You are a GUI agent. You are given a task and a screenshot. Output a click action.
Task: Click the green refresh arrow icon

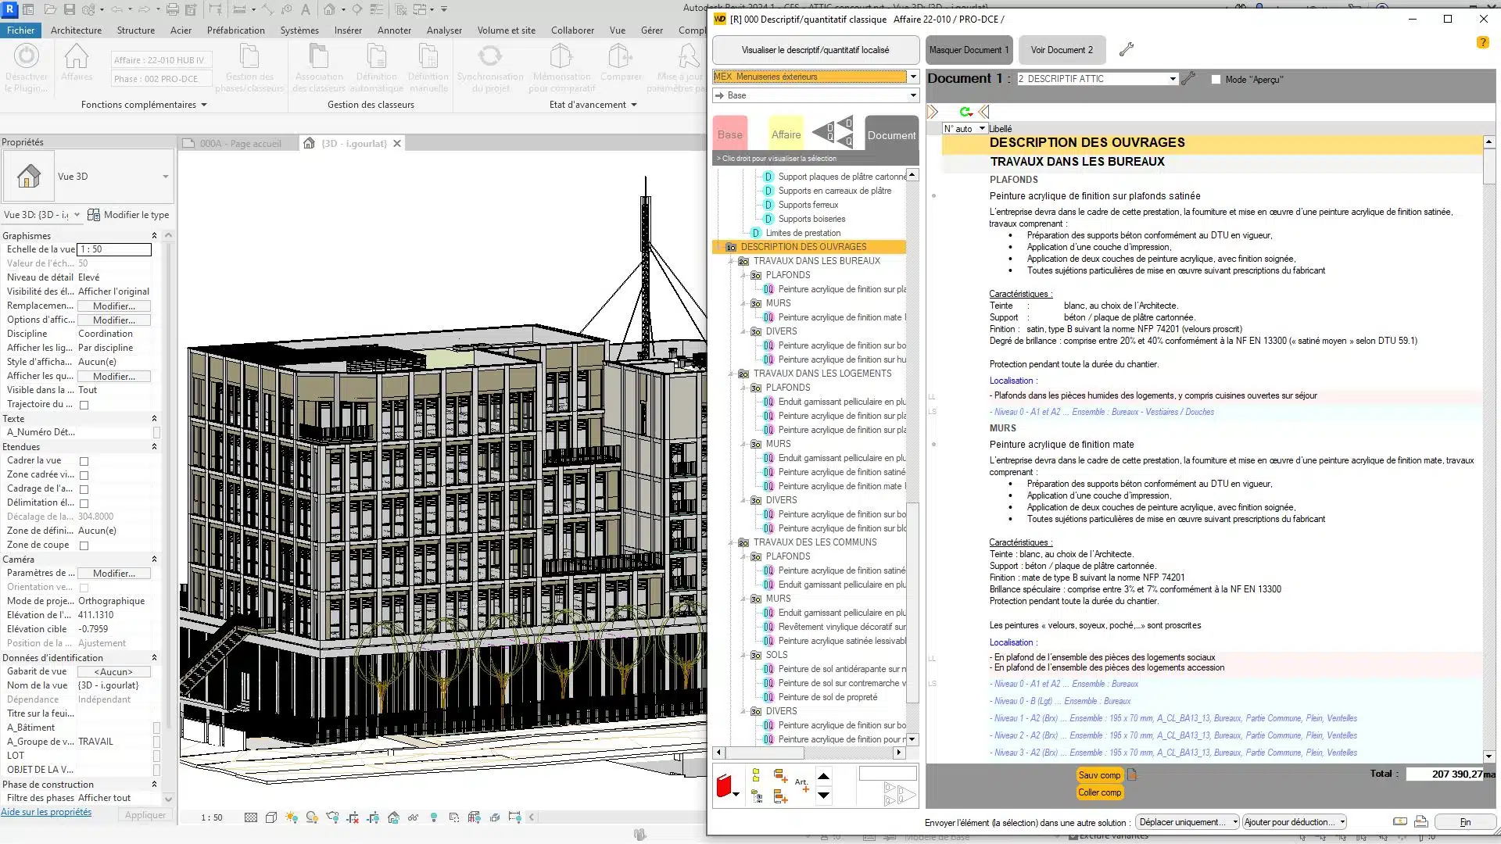point(965,112)
